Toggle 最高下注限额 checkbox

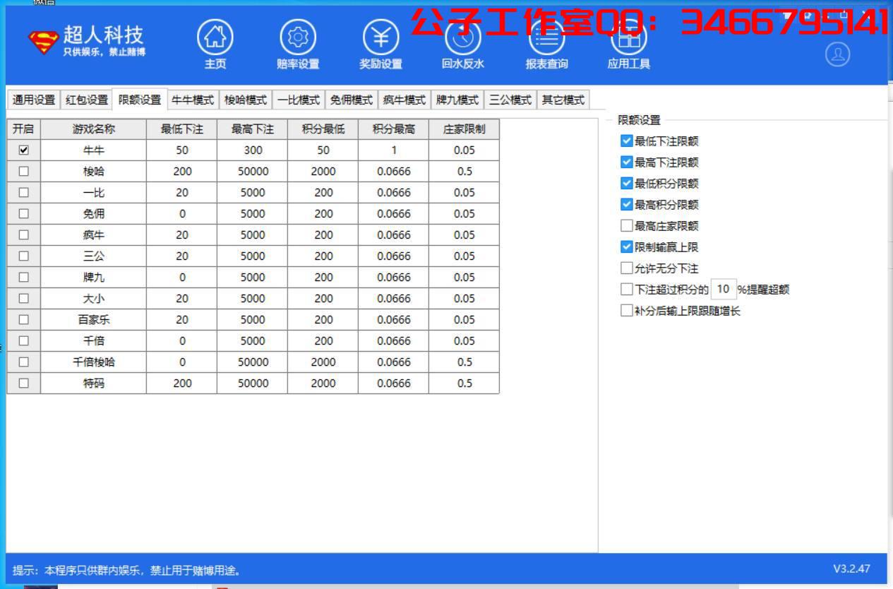(627, 162)
